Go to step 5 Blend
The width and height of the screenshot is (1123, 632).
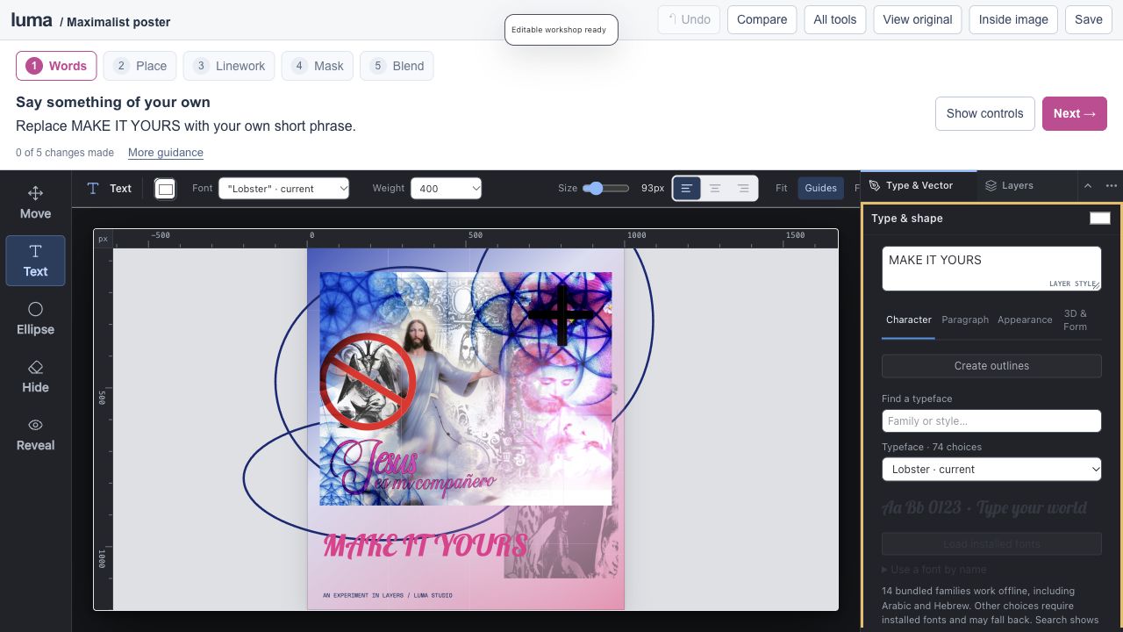397,66
